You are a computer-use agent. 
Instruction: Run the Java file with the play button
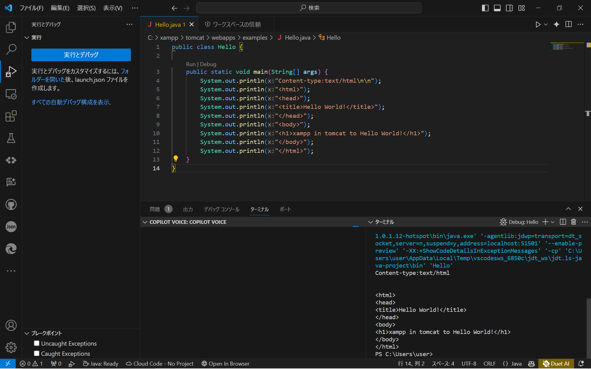(538, 24)
